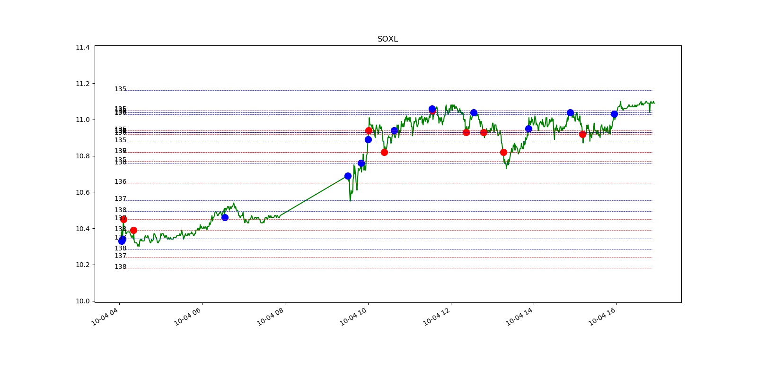Click the blue marker at 11.06 near 11:30

(432, 109)
